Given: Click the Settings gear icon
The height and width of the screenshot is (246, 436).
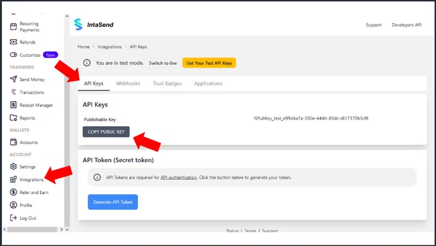Looking at the screenshot, I should coord(13,167).
